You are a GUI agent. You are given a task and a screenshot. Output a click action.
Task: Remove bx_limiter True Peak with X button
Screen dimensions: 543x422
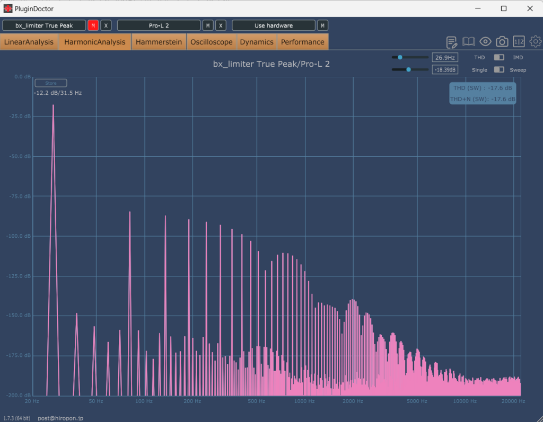[106, 25]
